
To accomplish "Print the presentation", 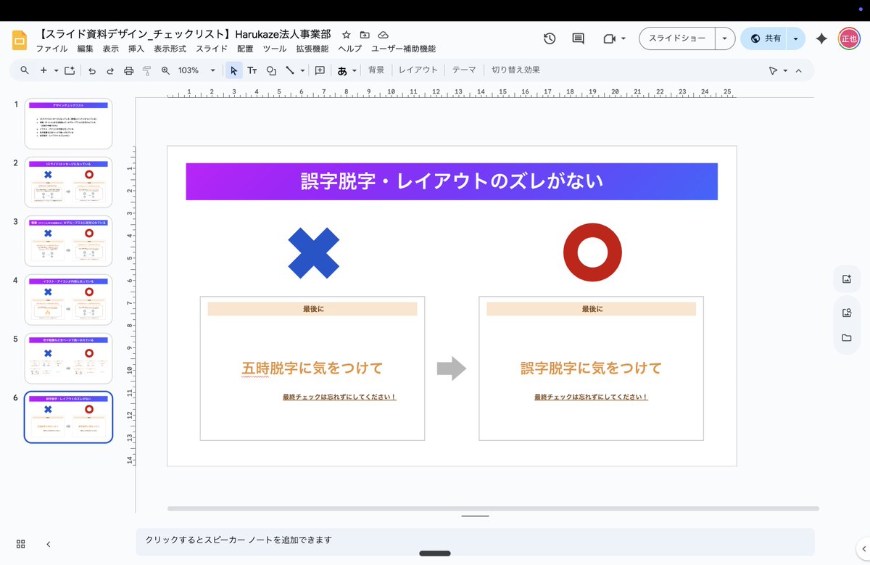I will coord(128,70).
